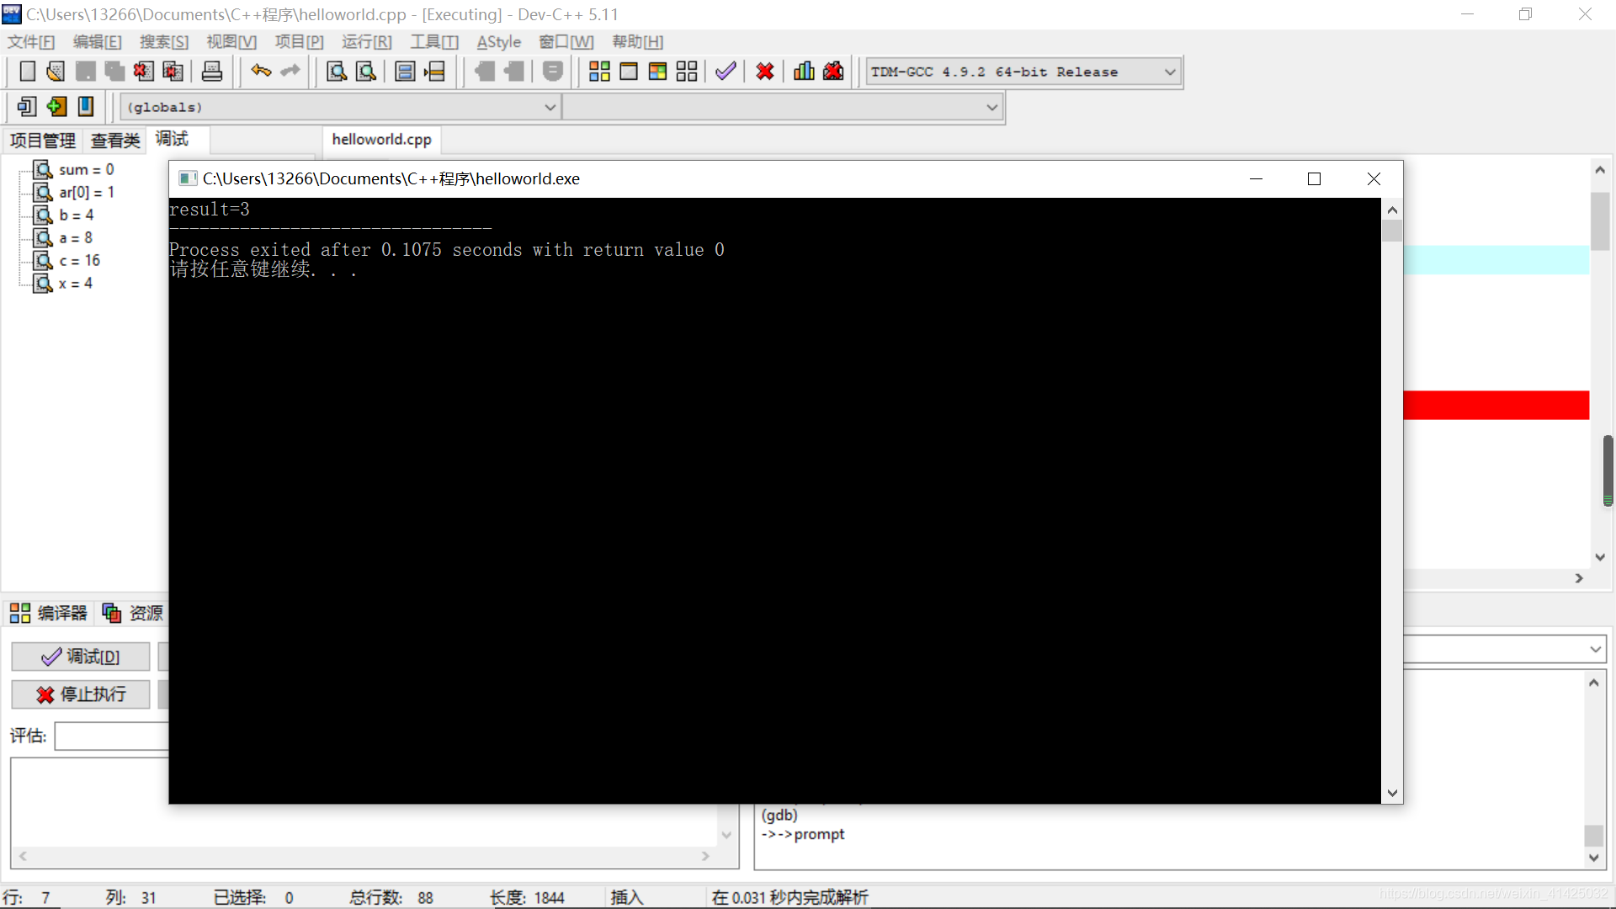The height and width of the screenshot is (909, 1616).
Task: Select the 调试 tab in sidebar
Action: point(171,138)
